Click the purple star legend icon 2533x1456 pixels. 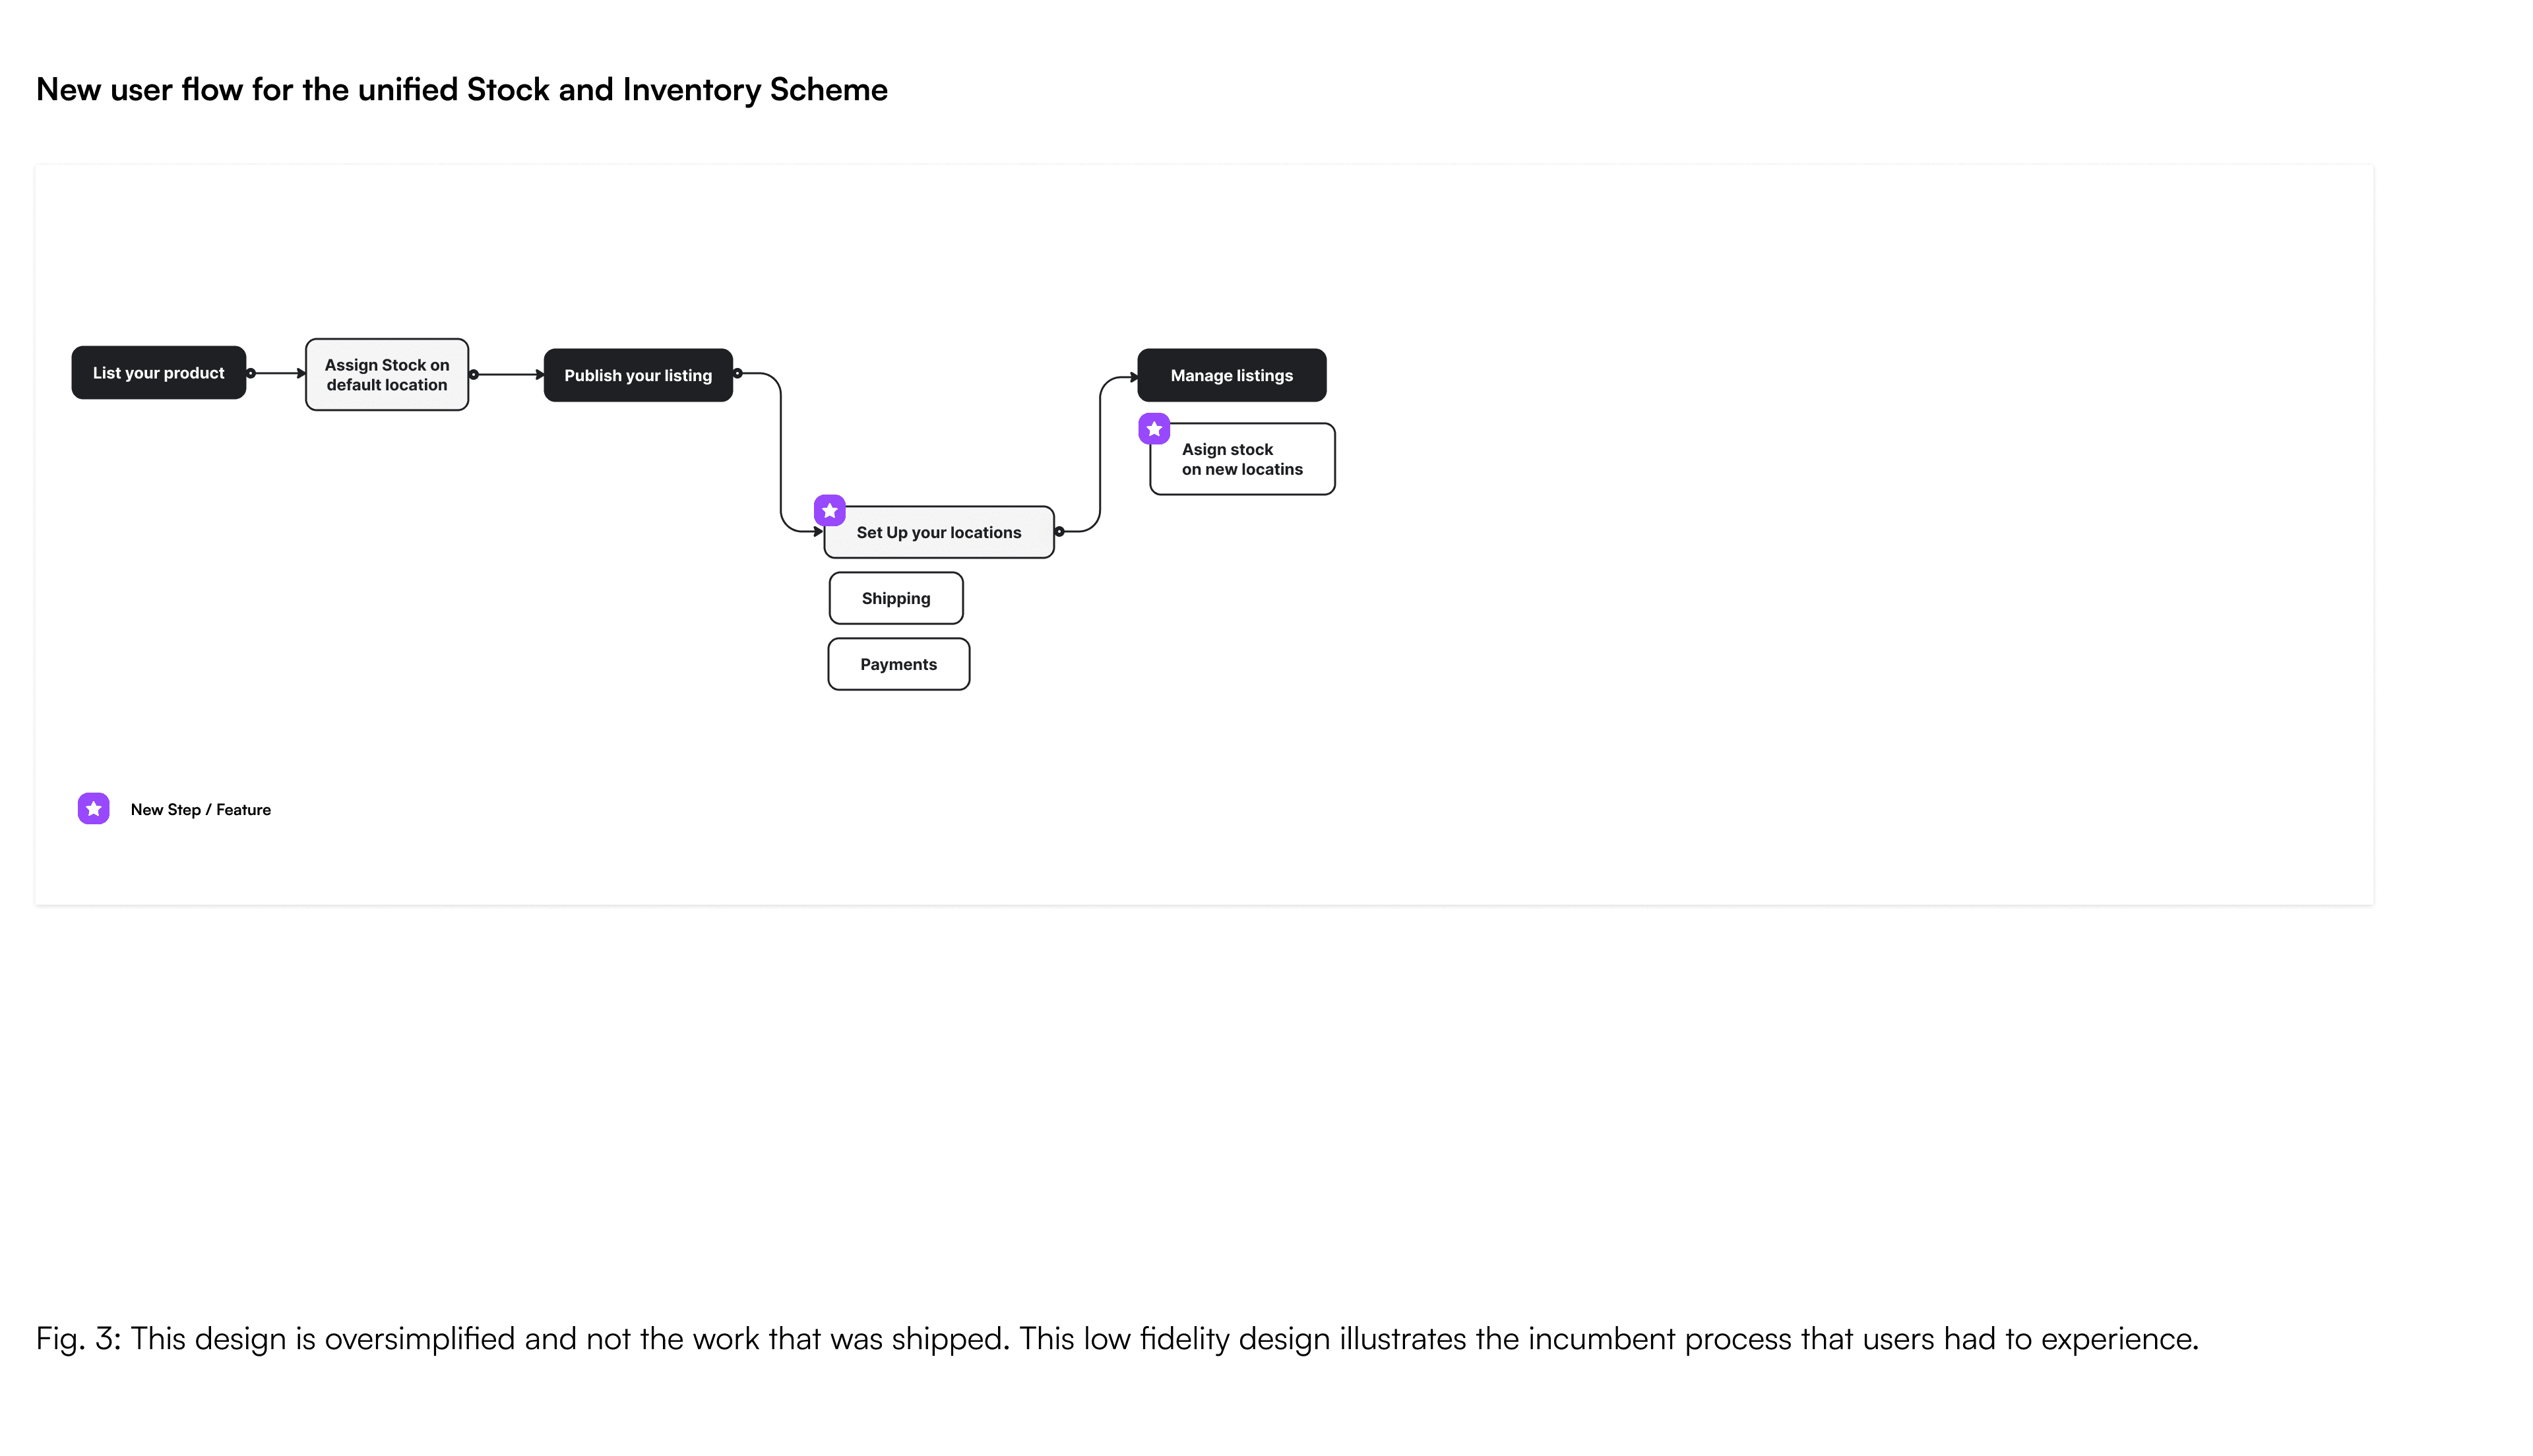pos(93,809)
